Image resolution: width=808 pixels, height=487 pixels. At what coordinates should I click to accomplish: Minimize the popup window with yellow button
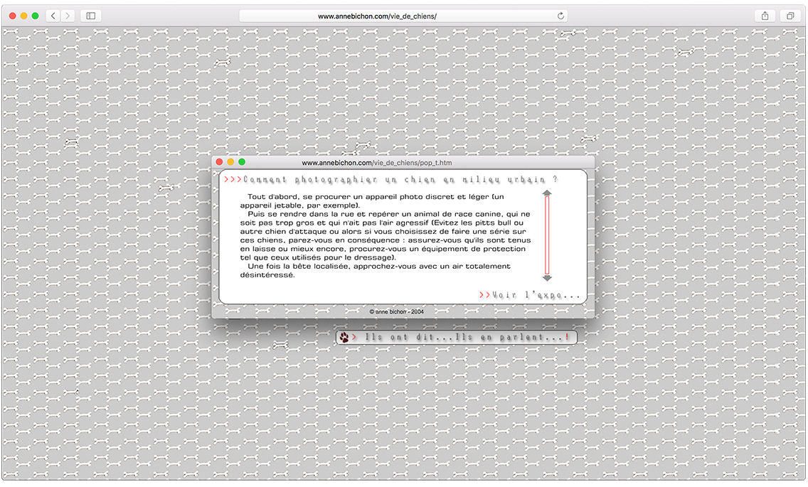[x=230, y=163]
